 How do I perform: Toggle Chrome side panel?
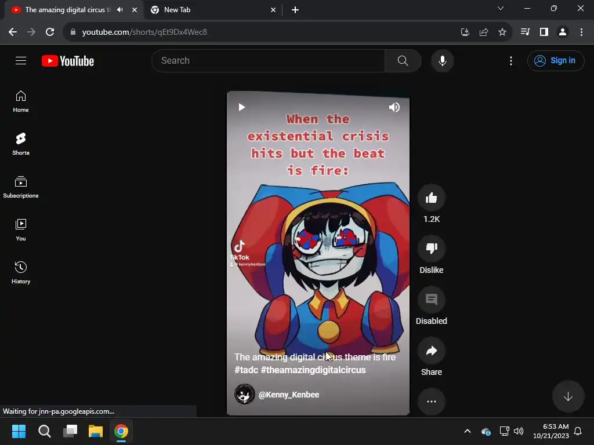click(544, 32)
